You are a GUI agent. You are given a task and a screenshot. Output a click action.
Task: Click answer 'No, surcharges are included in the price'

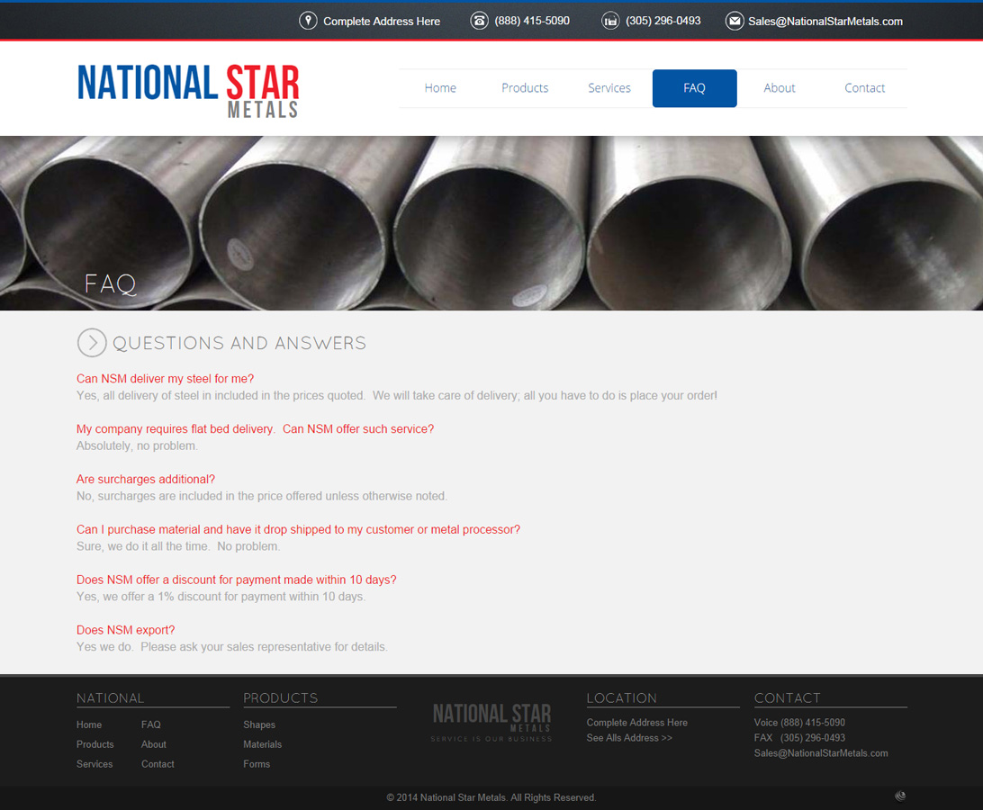[x=262, y=496]
